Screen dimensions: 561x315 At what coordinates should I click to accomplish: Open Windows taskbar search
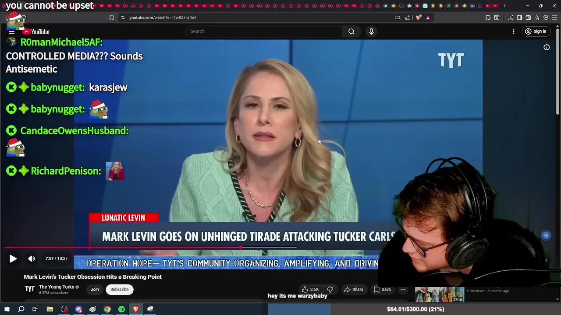21,309
